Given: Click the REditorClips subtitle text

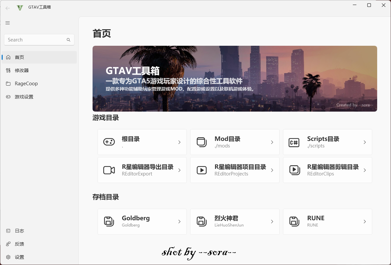Looking at the screenshot, I should [x=321, y=174].
